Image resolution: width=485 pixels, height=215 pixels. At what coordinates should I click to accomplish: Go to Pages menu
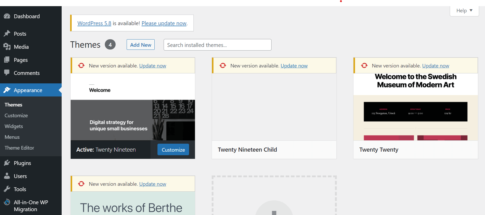point(31,60)
